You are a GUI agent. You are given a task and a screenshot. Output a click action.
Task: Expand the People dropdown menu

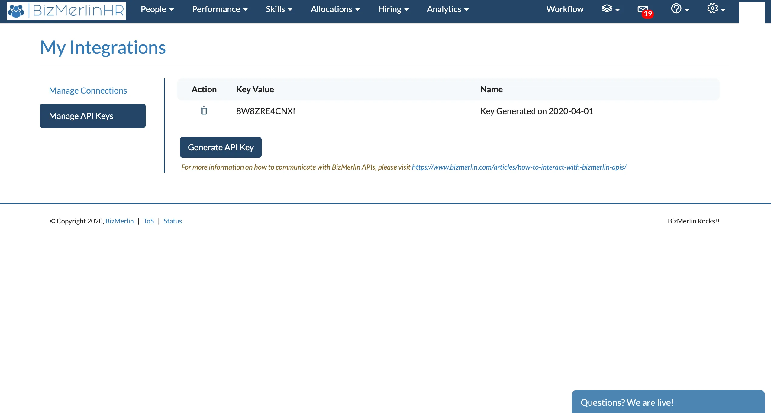tap(157, 9)
